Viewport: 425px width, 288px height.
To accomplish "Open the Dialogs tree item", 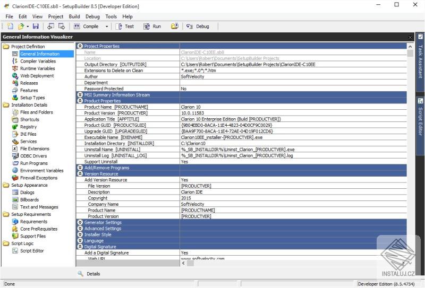I will [27, 193].
